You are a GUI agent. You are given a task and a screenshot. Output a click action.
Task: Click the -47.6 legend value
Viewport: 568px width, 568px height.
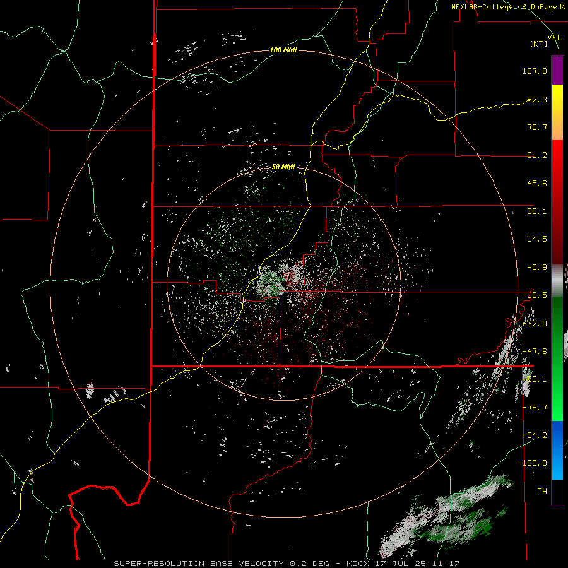pyautogui.click(x=535, y=352)
